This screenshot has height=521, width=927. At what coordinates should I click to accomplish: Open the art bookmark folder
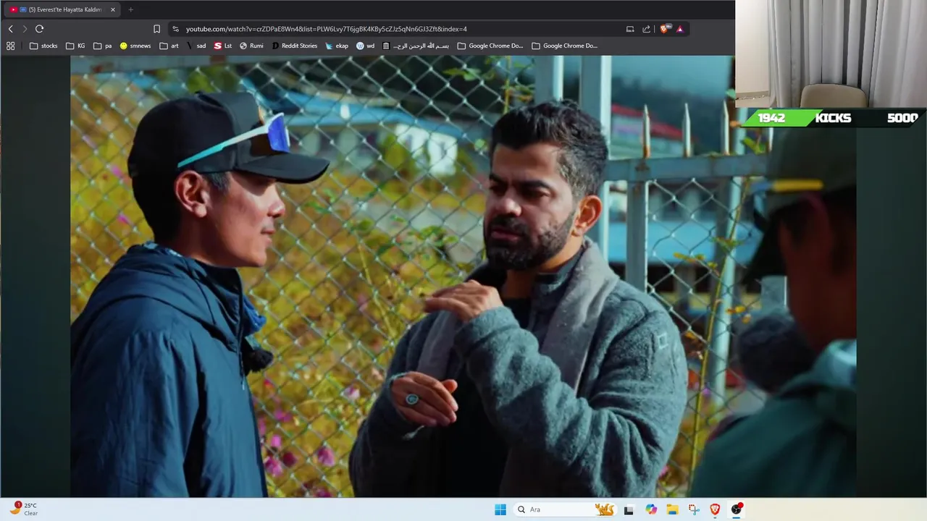169,46
